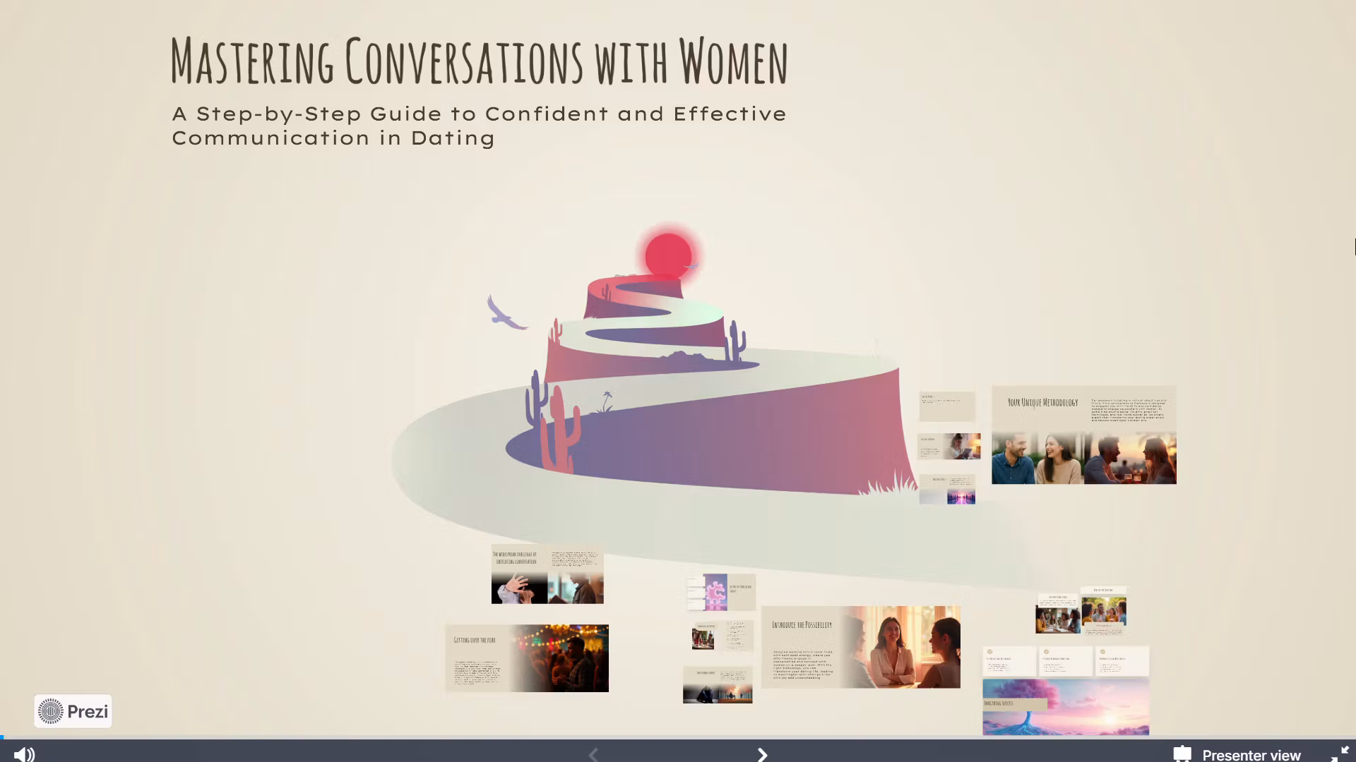1356x762 pixels.
Task: Exit fullscreen using the collapse arrows icon
Action: click(1340, 754)
